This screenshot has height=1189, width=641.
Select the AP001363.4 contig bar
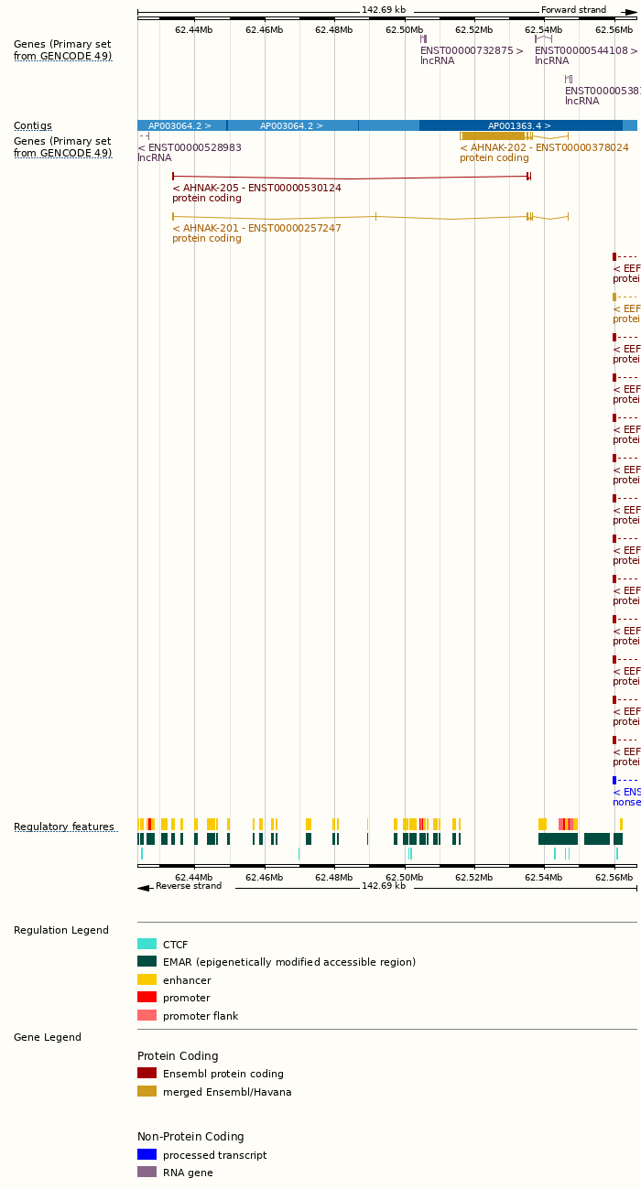click(519, 125)
